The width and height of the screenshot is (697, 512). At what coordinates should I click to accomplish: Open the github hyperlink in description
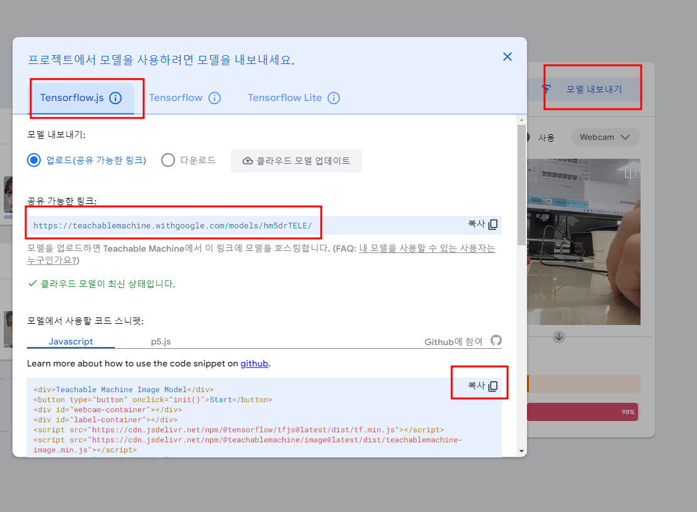click(254, 363)
